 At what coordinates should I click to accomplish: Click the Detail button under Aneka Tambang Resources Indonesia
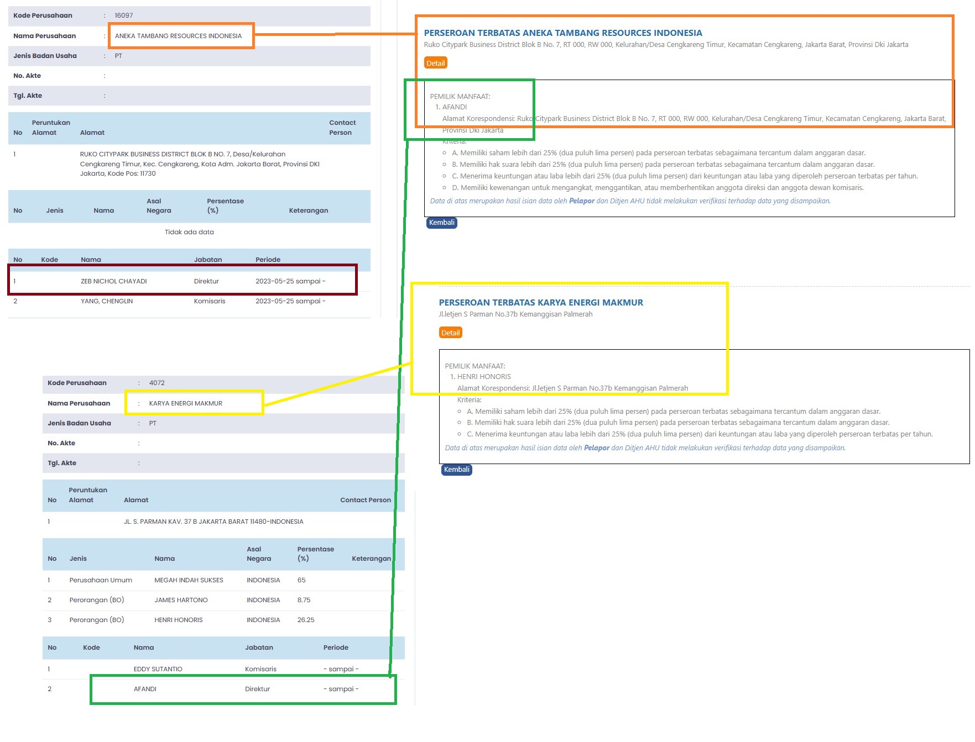435,63
